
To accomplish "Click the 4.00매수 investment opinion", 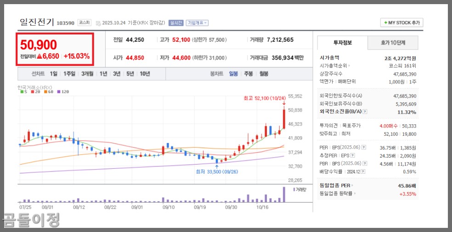I will [388, 126].
